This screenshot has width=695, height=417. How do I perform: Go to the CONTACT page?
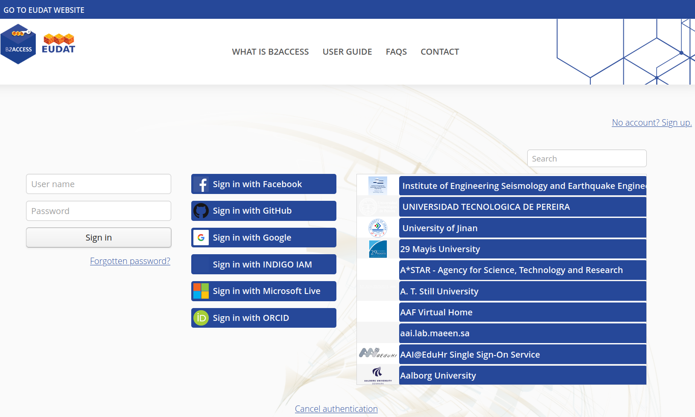click(x=440, y=52)
